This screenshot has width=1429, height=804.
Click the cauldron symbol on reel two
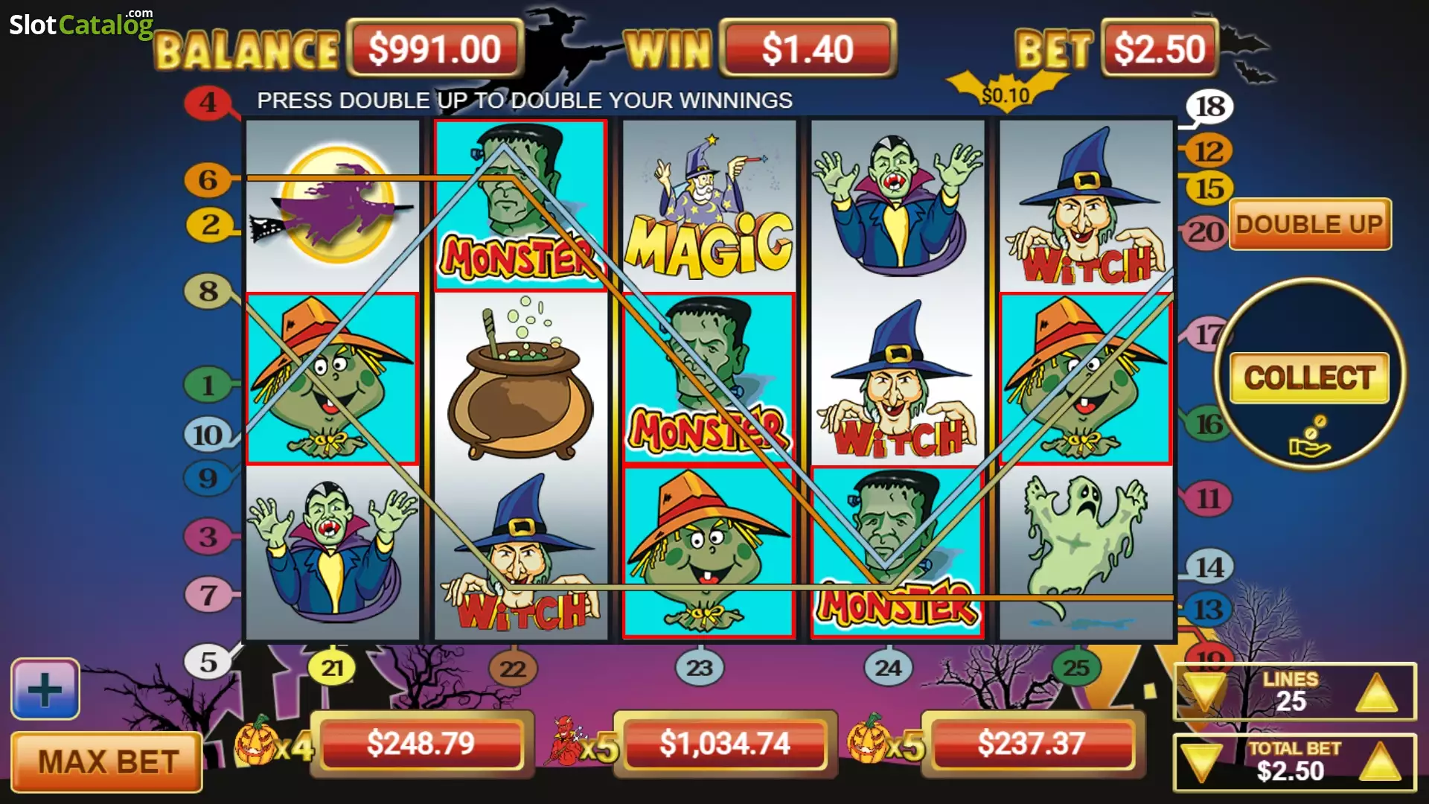(520, 377)
